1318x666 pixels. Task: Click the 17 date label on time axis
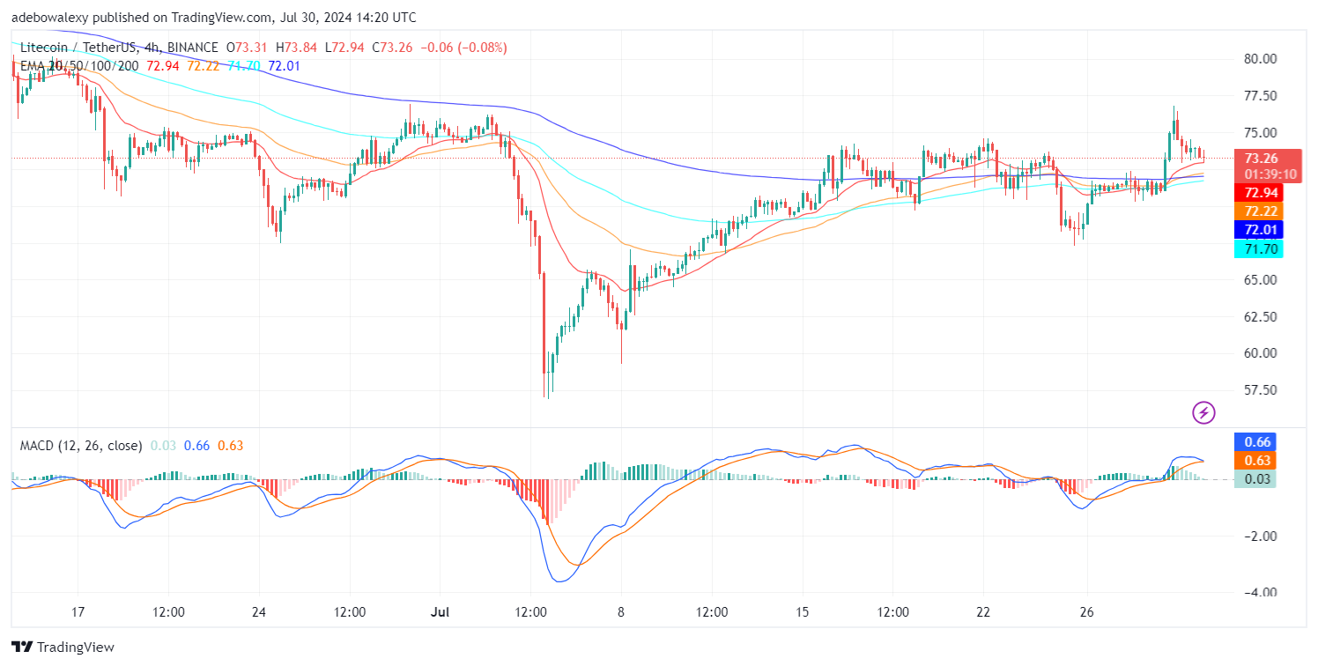coord(78,612)
